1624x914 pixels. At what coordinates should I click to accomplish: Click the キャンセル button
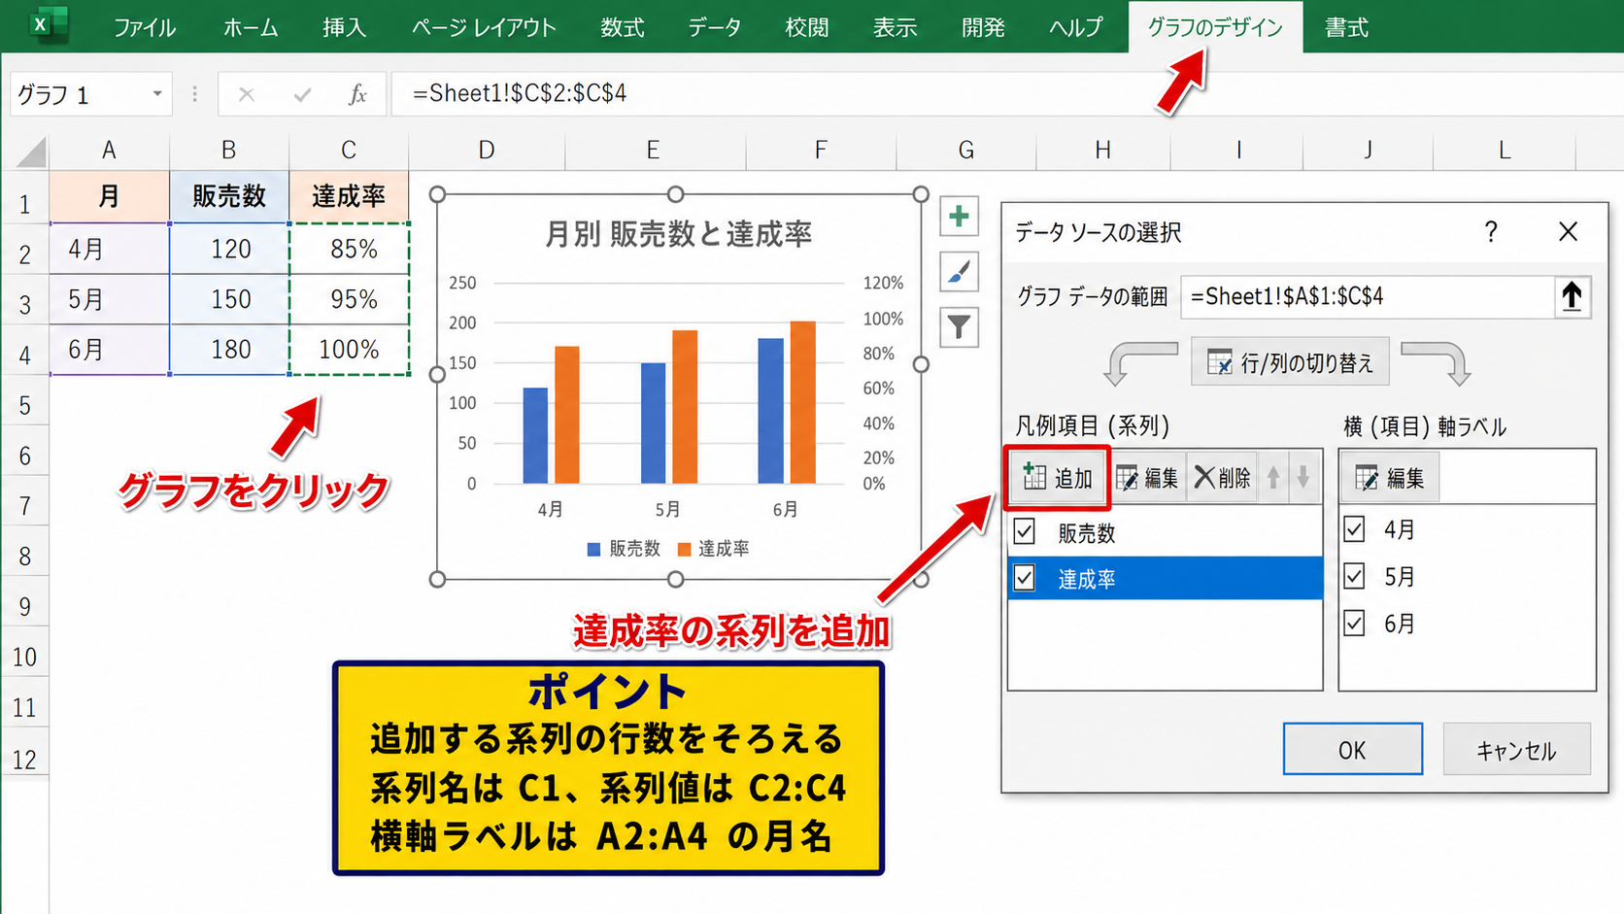click(x=1516, y=749)
